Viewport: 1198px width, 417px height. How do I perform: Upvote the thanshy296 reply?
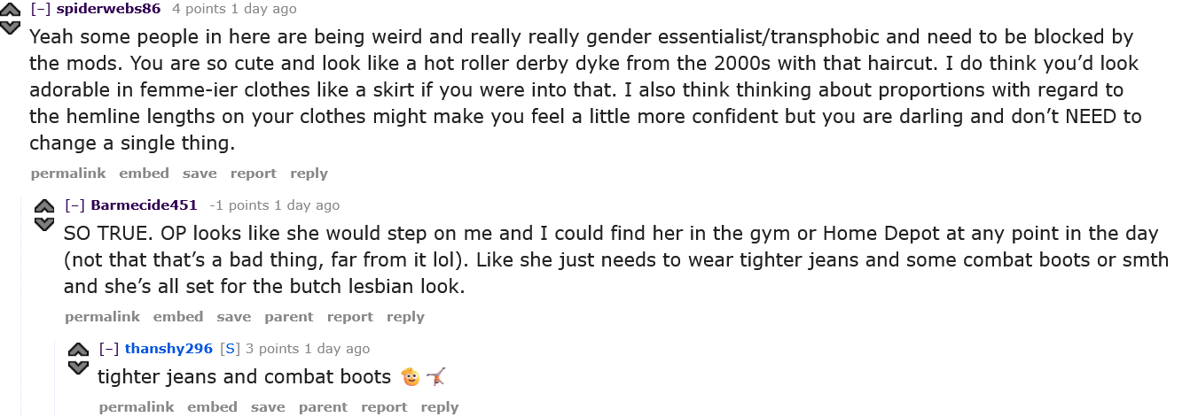coord(78,350)
